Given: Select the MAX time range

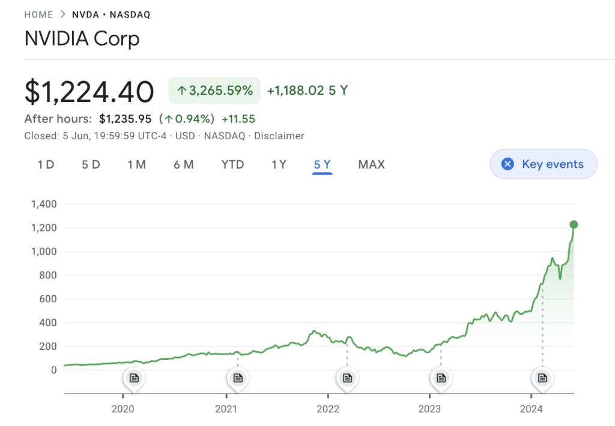Looking at the screenshot, I should (x=371, y=164).
